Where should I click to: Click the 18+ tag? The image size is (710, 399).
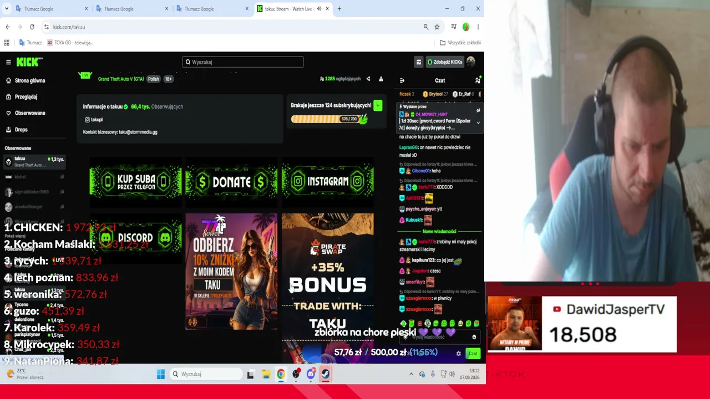tap(169, 79)
